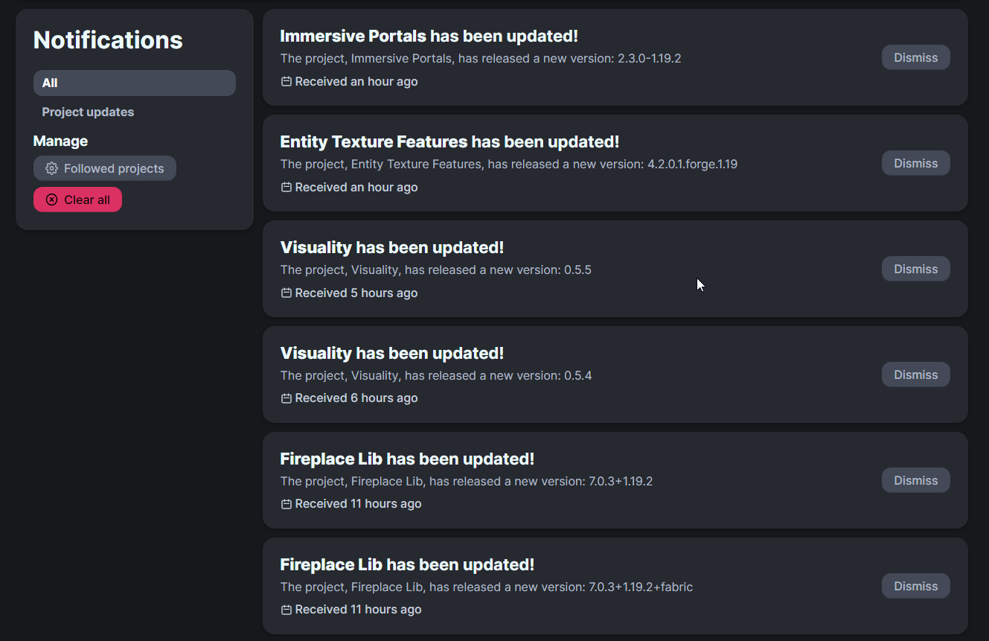Click the cross icon inside Clear all

click(x=51, y=200)
